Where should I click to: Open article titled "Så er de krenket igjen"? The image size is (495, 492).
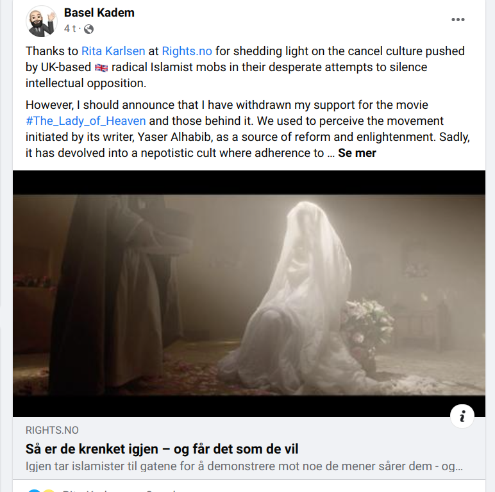click(x=162, y=449)
